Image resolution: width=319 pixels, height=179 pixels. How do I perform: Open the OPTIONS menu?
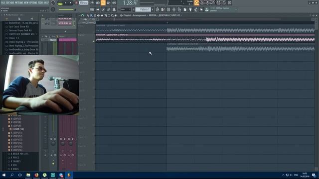[x=33, y=2]
